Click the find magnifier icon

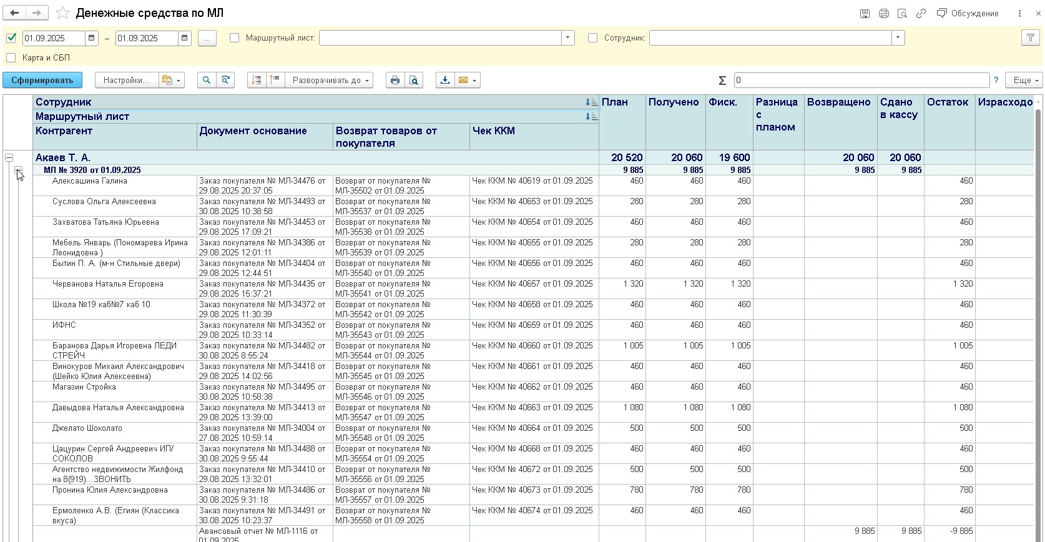pos(207,80)
